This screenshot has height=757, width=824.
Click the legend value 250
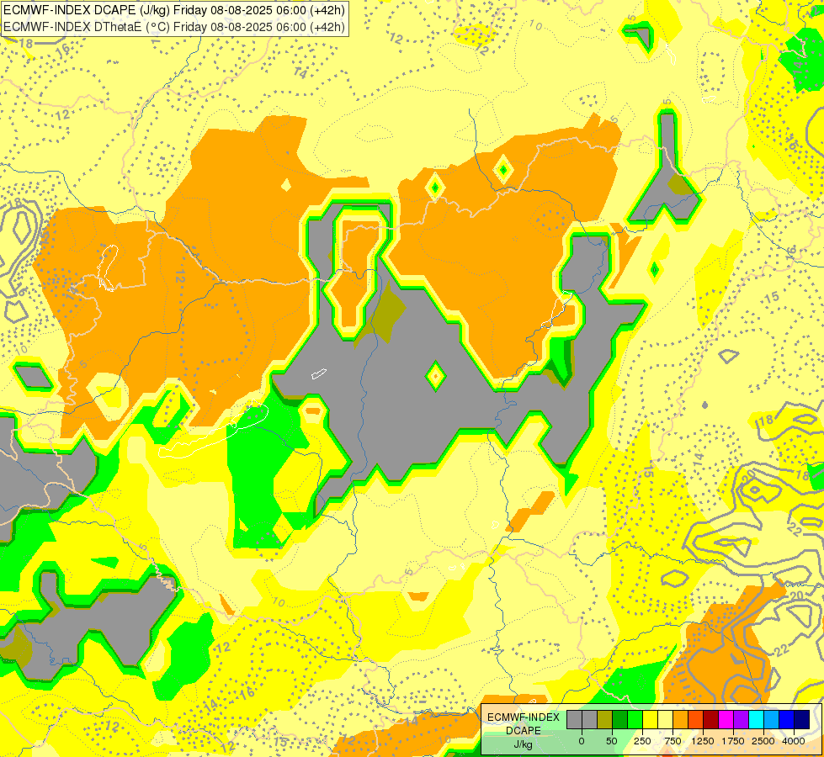click(x=642, y=741)
